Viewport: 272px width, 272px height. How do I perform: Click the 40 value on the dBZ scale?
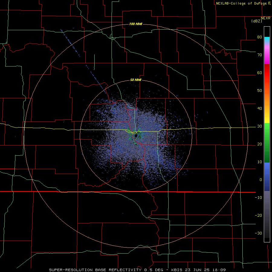coord(260,108)
